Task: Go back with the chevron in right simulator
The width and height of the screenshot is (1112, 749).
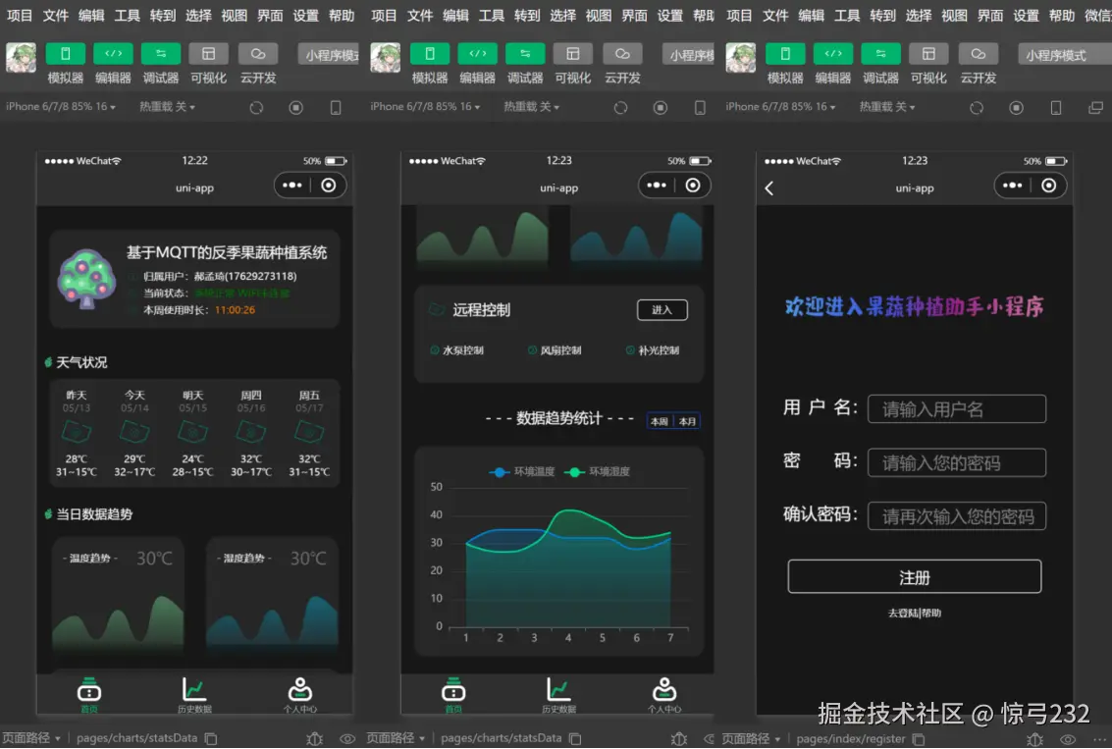Action: point(769,187)
